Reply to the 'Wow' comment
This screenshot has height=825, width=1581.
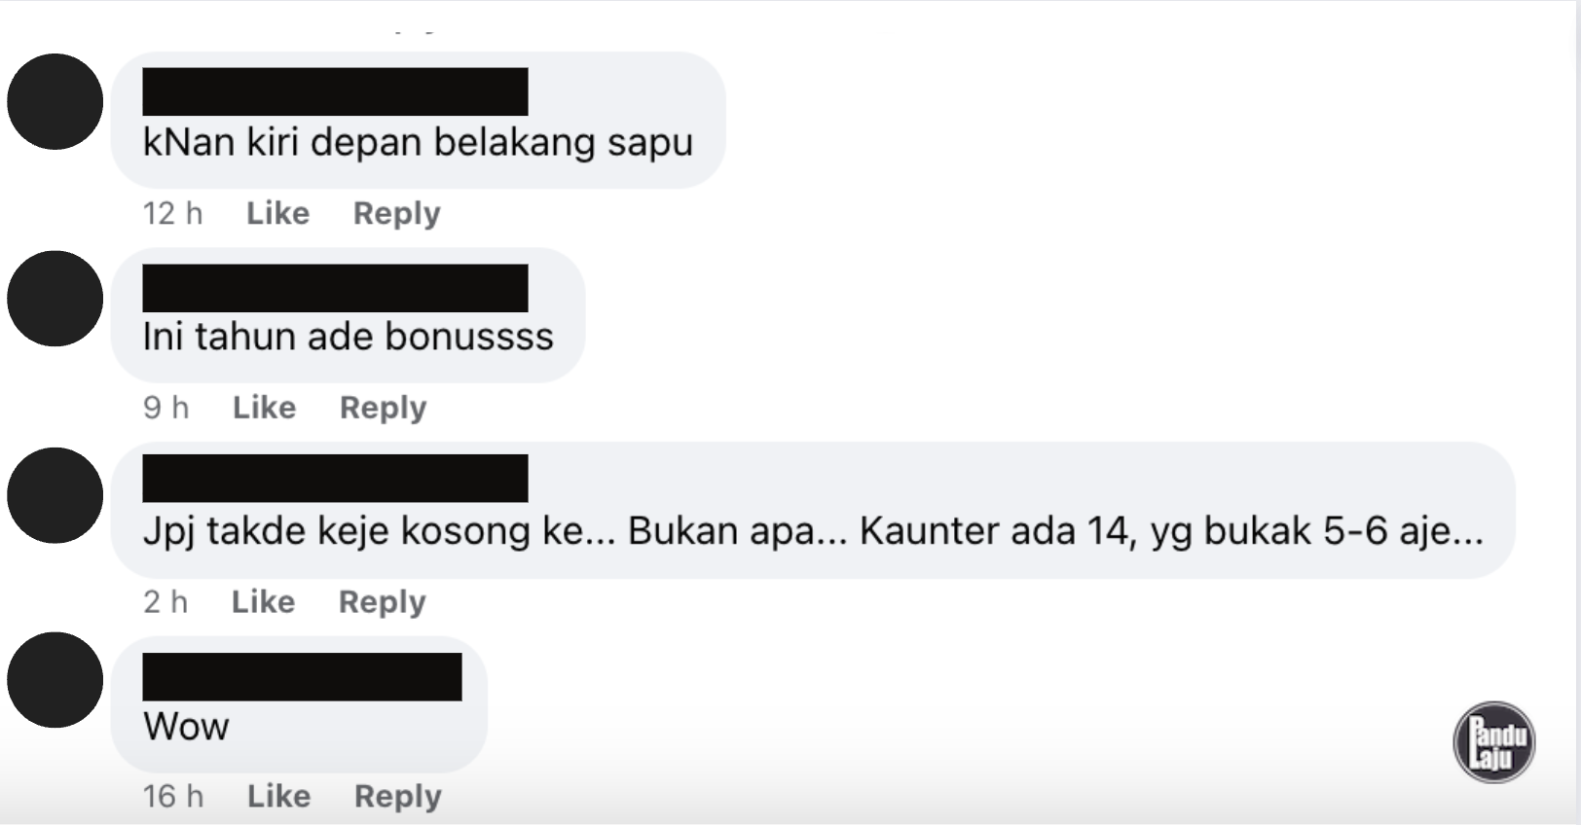(397, 798)
